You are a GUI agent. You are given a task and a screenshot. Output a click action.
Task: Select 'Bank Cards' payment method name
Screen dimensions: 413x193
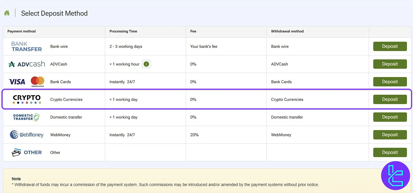(61, 82)
